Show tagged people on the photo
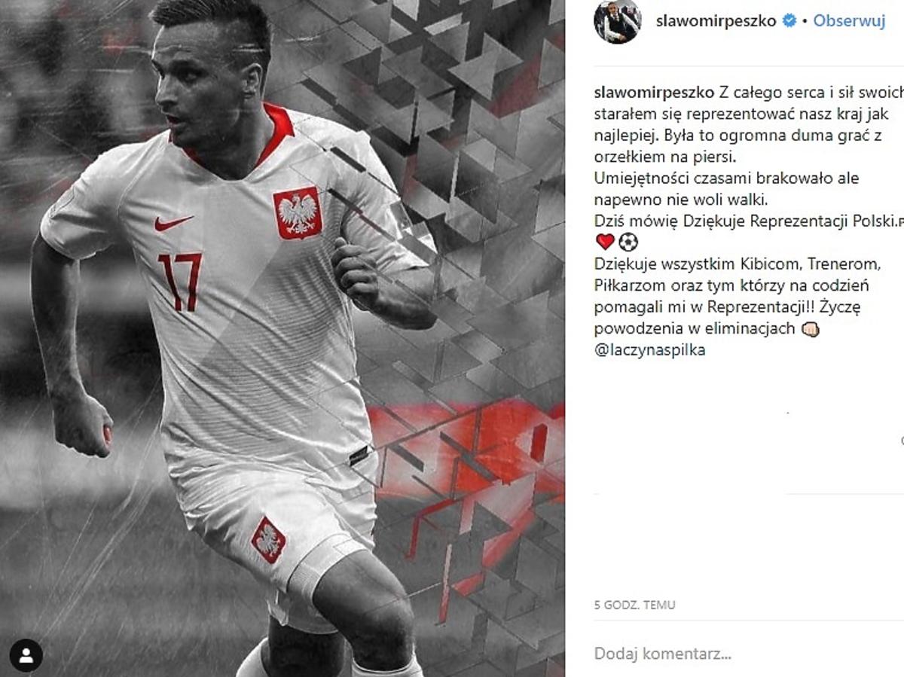The width and height of the screenshot is (904, 677). point(26,655)
